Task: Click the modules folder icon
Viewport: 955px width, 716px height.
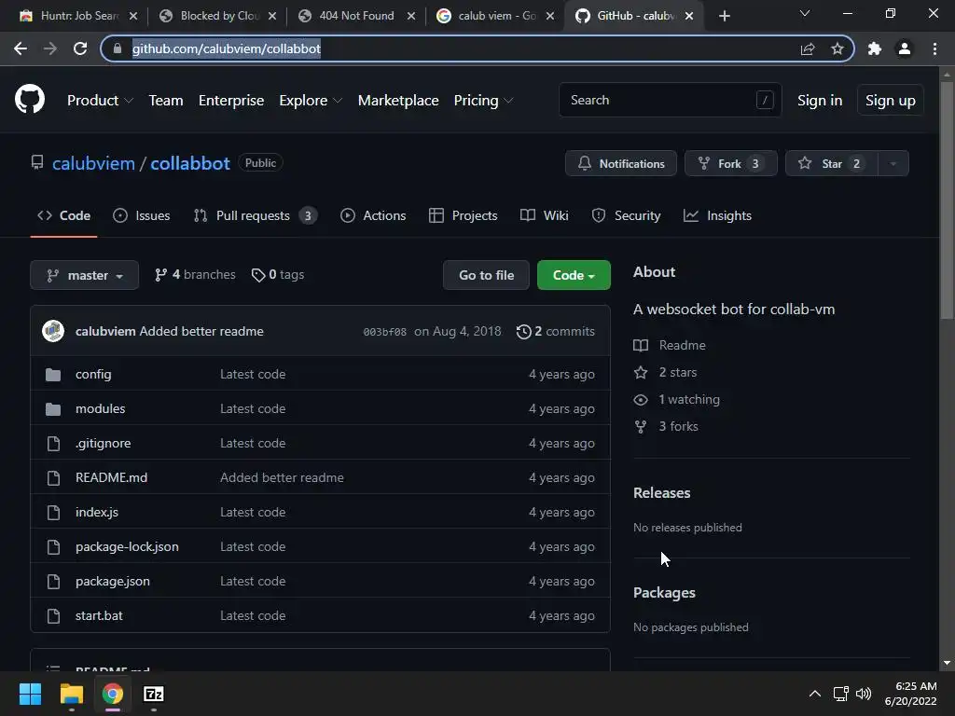Action: tap(53, 409)
